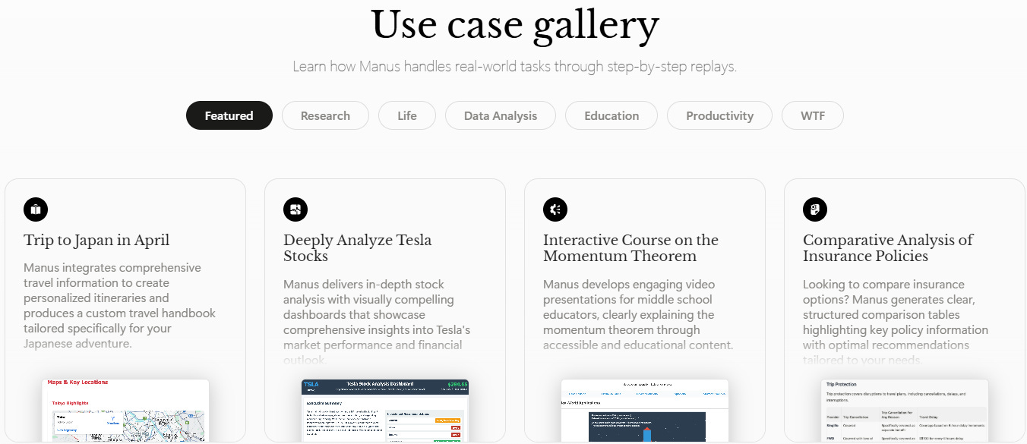This screenshot has height=444, width=1027.
Task: Click the icon on Insurance Policies card
Action: tap(815, 209)
